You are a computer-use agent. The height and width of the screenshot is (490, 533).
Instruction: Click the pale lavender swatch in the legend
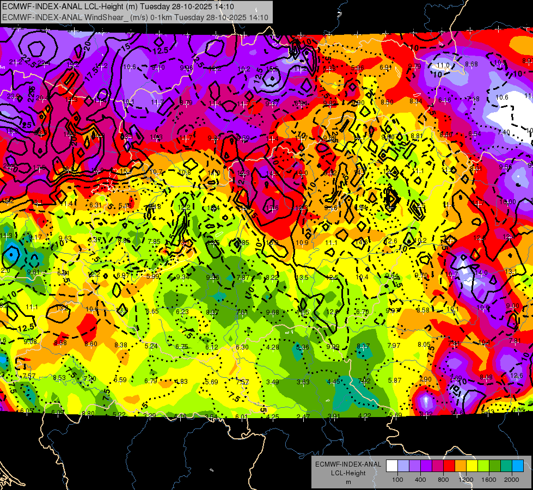coord(403,466)
